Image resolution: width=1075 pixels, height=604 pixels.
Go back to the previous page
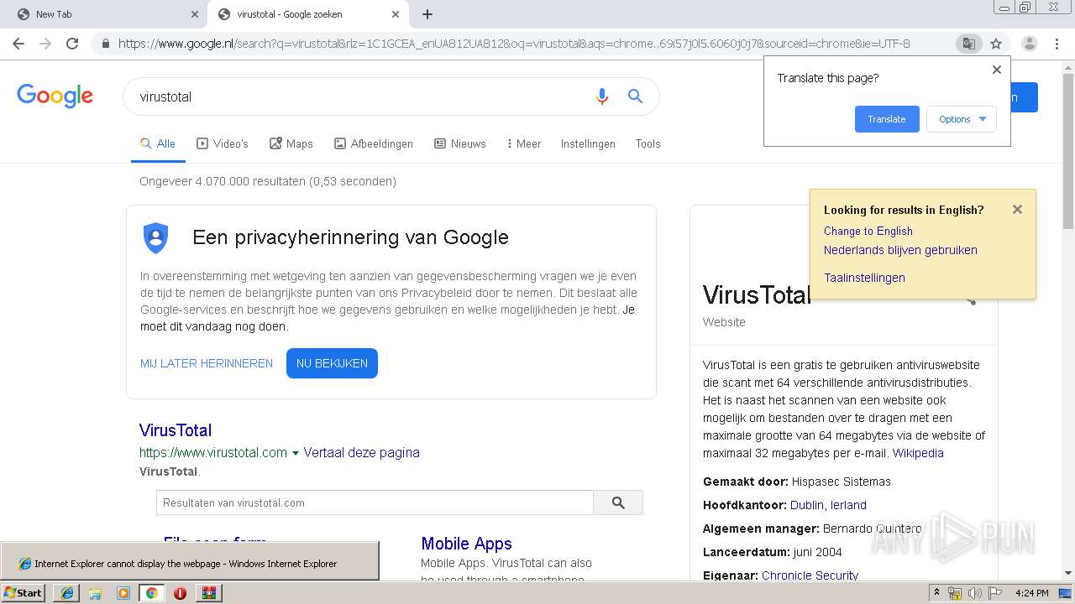[18, 44]
